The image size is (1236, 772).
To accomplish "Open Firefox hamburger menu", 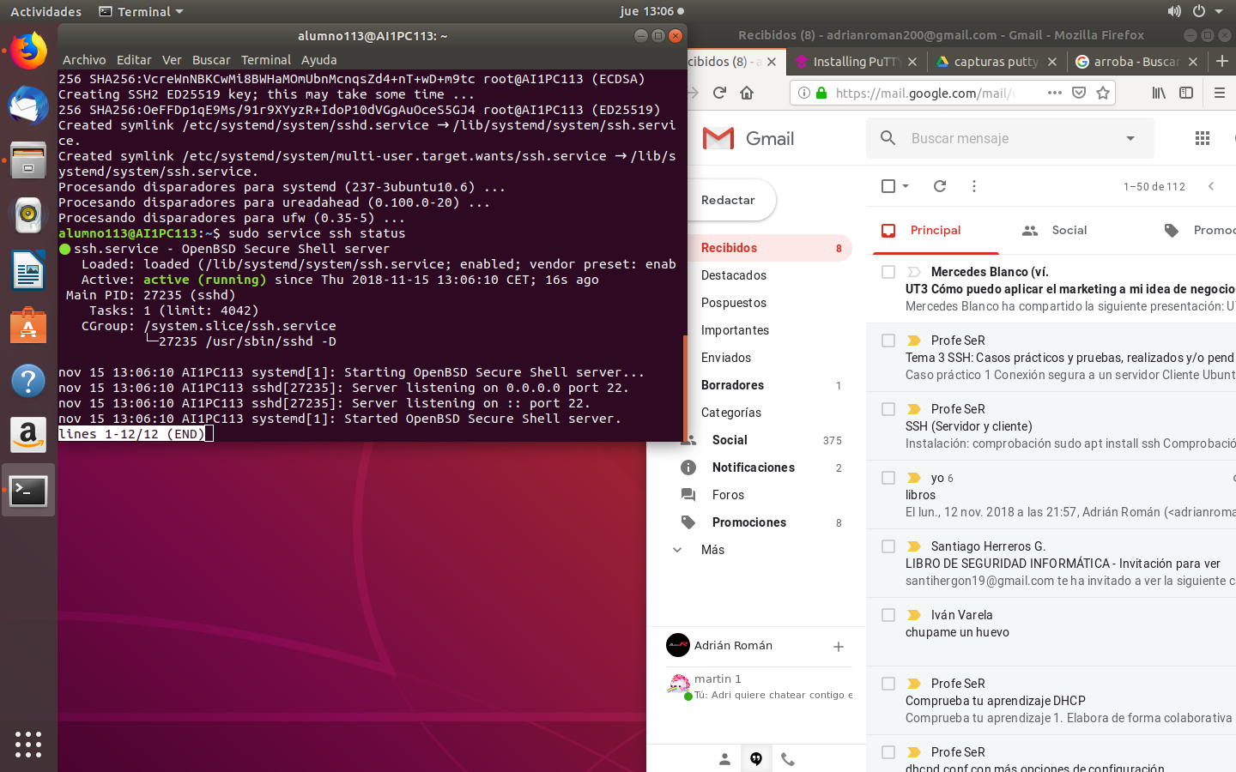I will pos(1219,93).
